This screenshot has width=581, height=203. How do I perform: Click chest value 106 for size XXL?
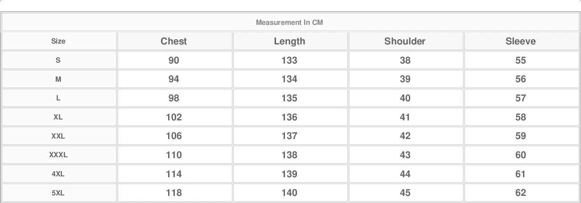pos(174,136)
